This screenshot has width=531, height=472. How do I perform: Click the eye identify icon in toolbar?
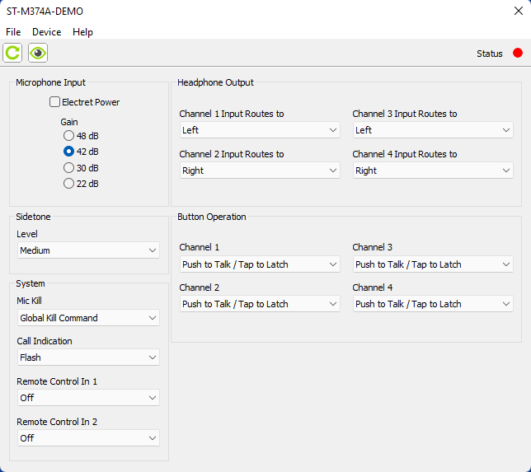[38, 54]
